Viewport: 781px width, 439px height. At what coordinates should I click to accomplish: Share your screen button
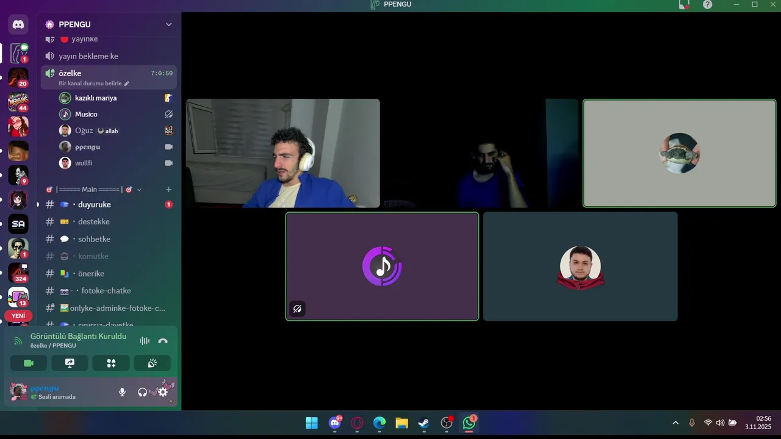(70, 363)
